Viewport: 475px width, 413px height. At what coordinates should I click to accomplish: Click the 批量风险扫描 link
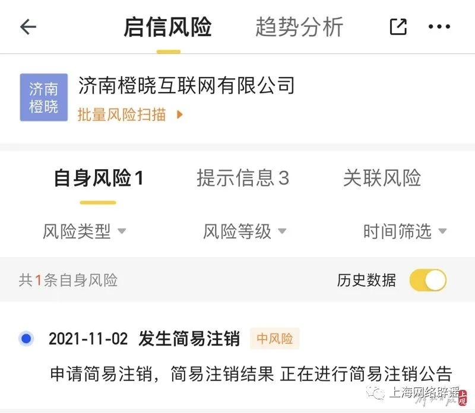[122, 115]
